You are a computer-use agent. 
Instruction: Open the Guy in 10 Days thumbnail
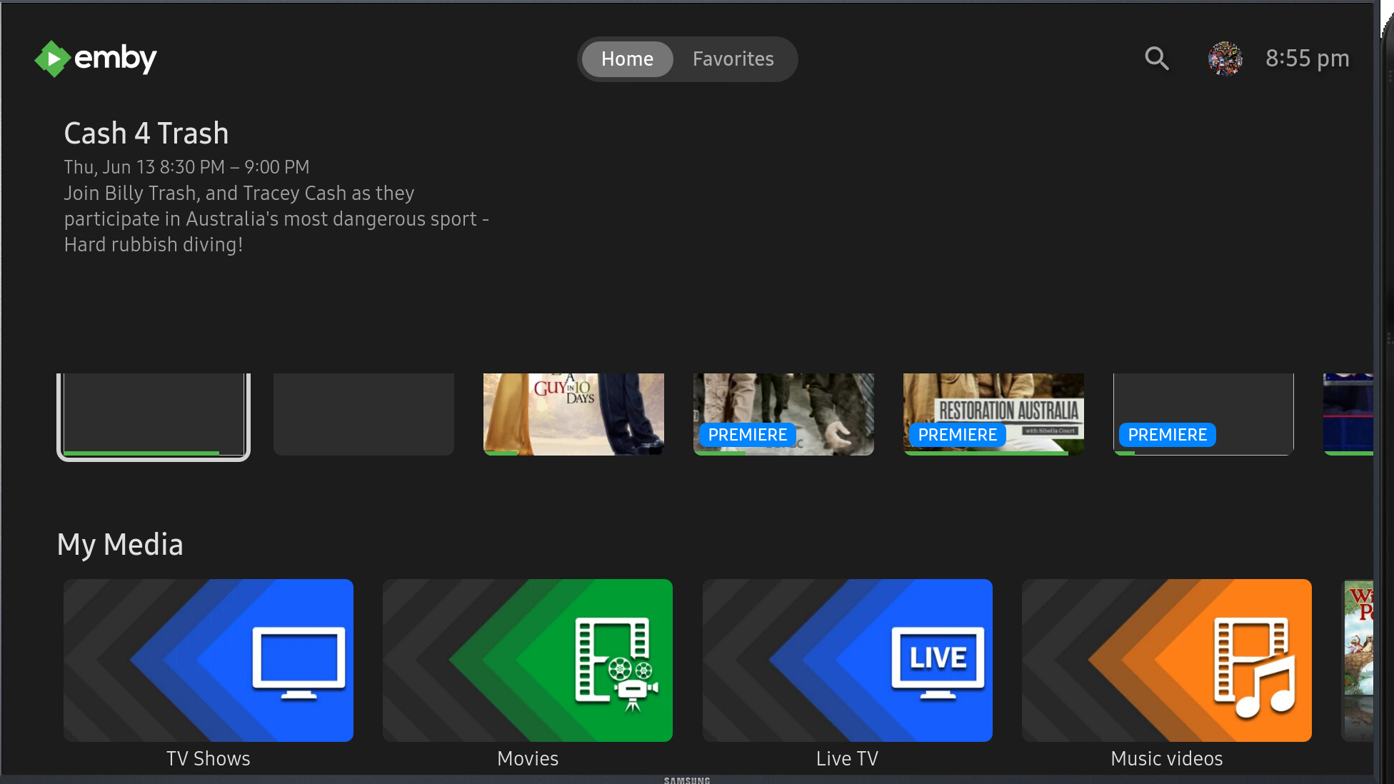pyautogui.click(x=573, y=414)
